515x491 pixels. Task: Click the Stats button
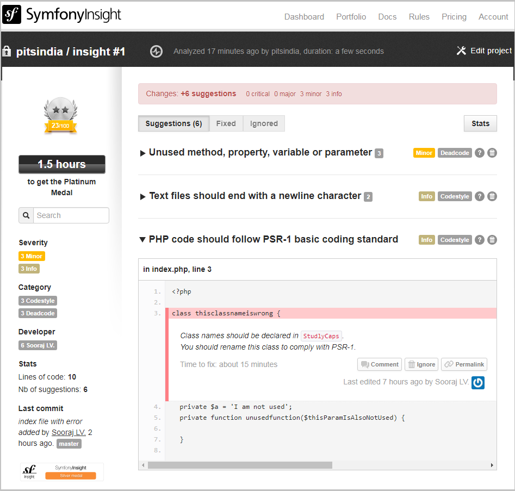[x=481, y=123]
